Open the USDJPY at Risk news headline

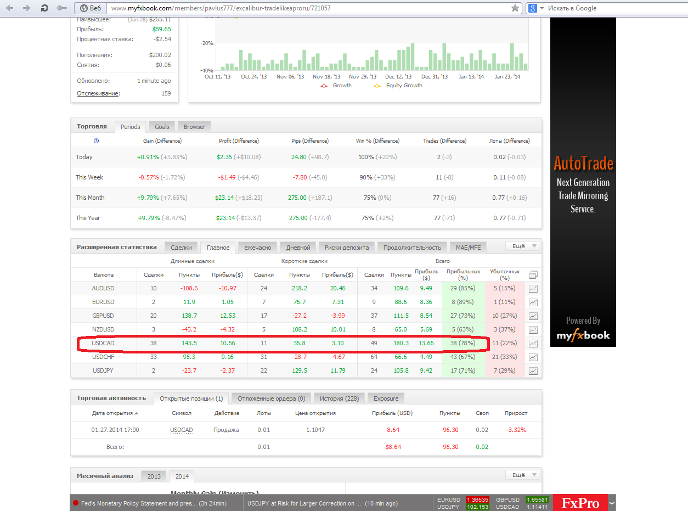tap(304, 503)
